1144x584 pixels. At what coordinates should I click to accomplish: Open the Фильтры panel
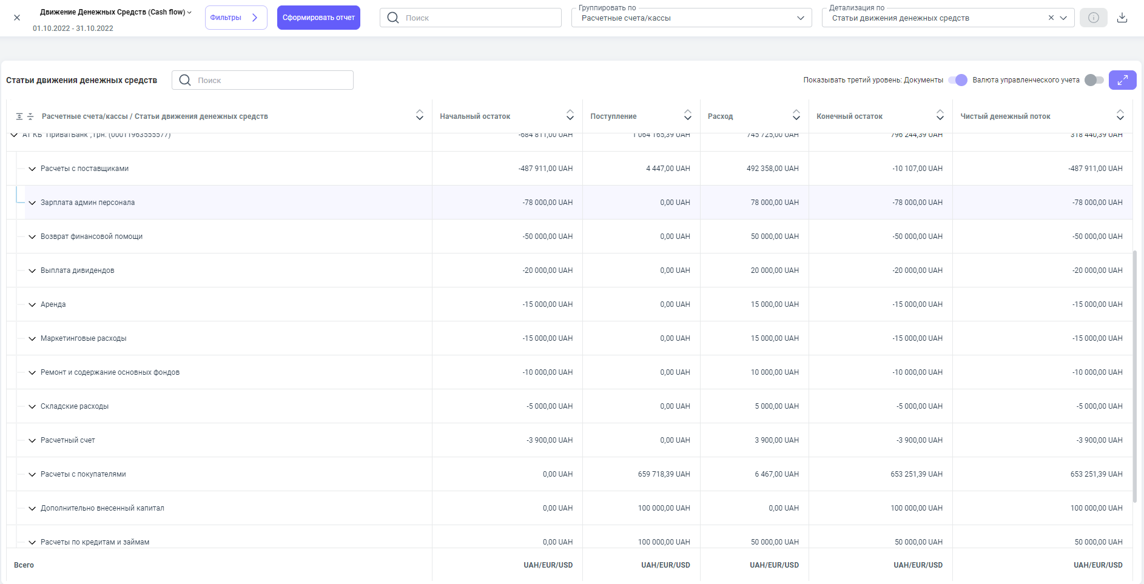(235, 18)
